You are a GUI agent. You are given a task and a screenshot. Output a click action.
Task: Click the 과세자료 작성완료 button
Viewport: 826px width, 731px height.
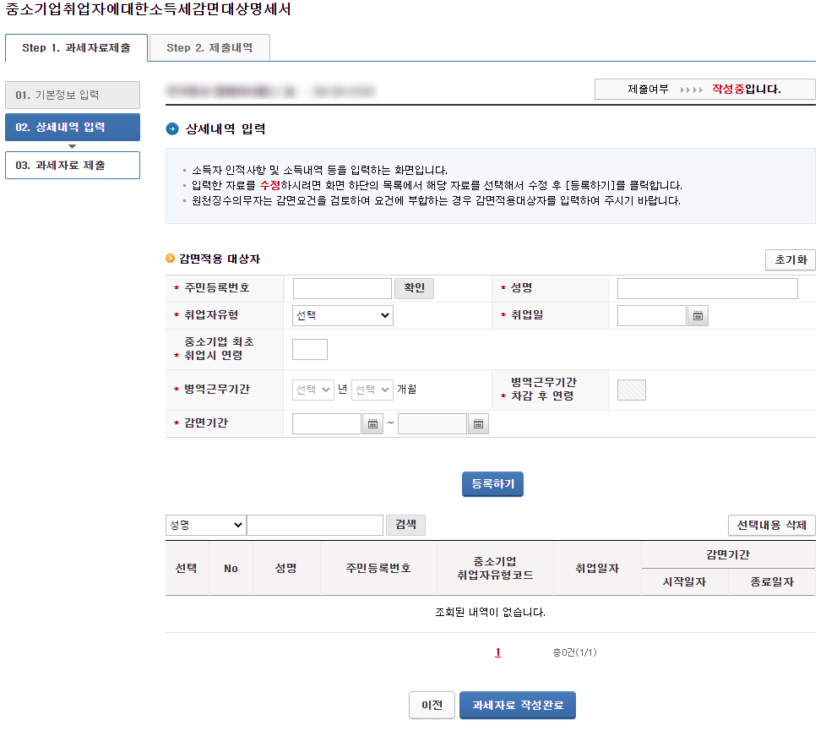(x=517, y=705)
